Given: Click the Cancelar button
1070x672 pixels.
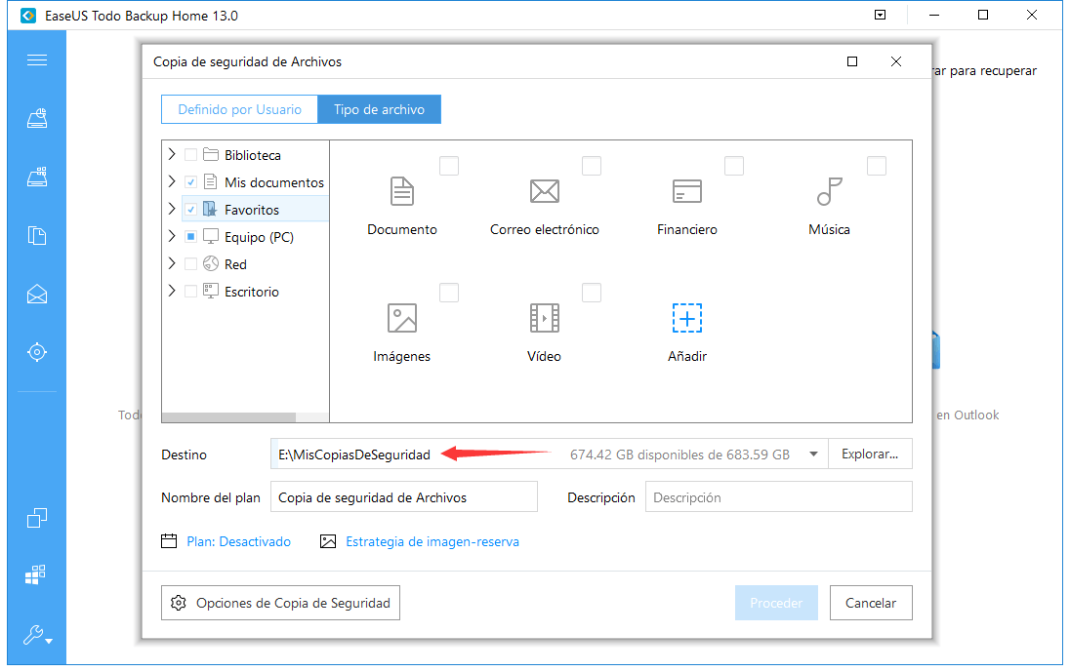Looking at the screenshot, I should (x=871, y=603).
